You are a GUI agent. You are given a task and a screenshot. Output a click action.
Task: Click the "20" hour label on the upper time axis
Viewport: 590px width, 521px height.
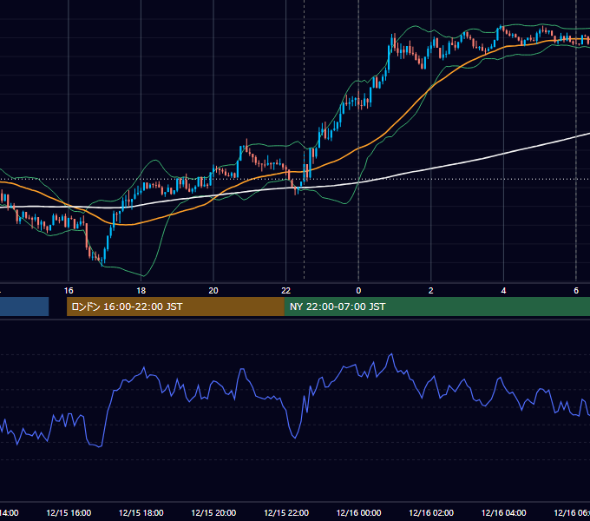[213, 291]
